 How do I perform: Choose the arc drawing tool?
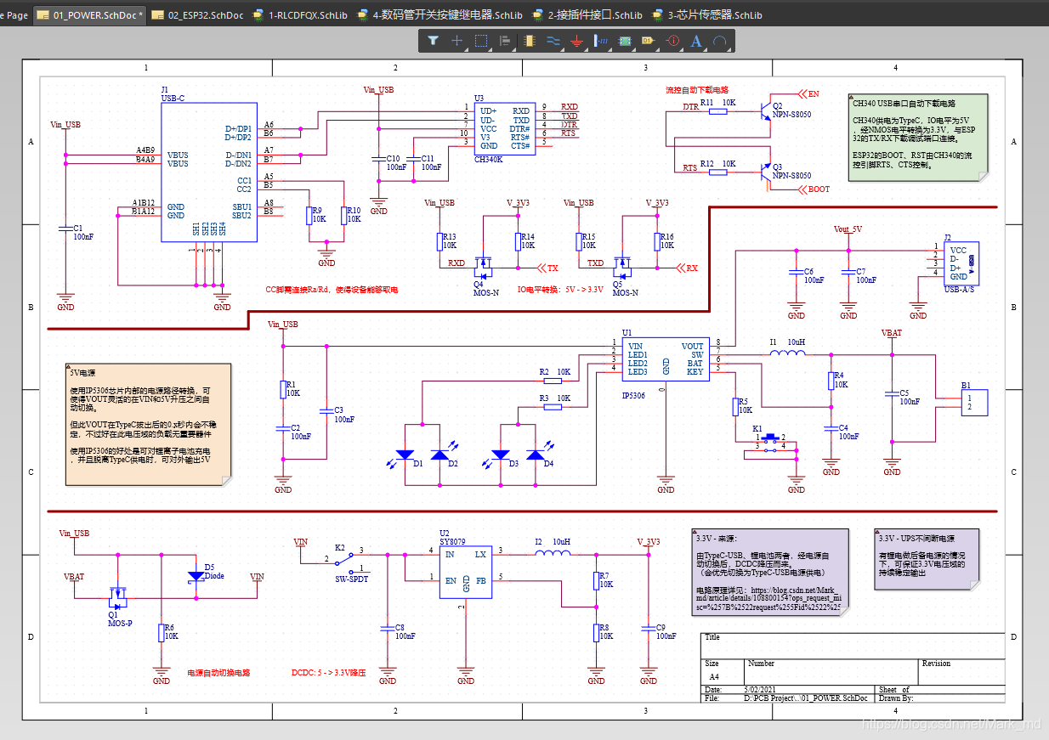(x=720, y=41)
